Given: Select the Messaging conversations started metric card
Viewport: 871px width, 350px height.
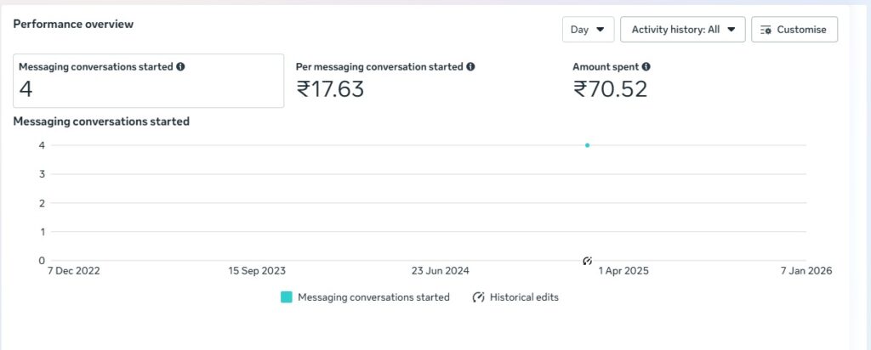Looking at the screenshot, I should click(148, 81).
